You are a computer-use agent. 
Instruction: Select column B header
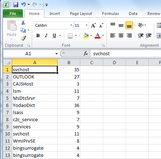69,62
